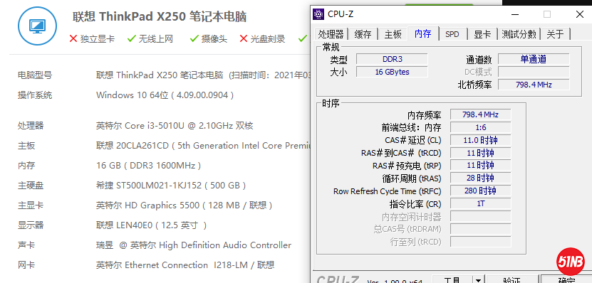This screenshot has height=283, width=592.
Task: Click the 大小 field showing 16 GBytes
Action: pyautogui.click(x=392, y=72)
